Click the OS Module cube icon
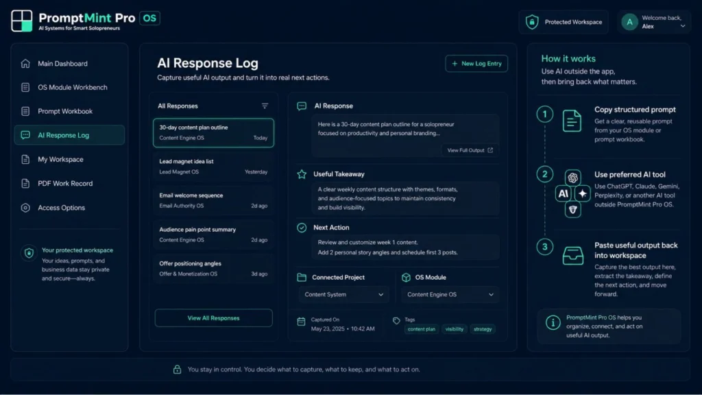Image resolution: width=702 pixels, height=395 pixels. point(406,277)
